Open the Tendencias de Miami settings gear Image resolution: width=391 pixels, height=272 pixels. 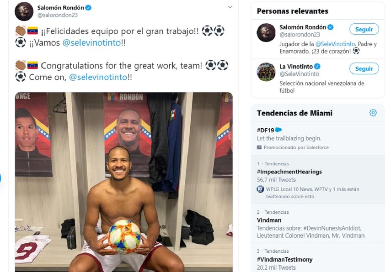[373, 112]
